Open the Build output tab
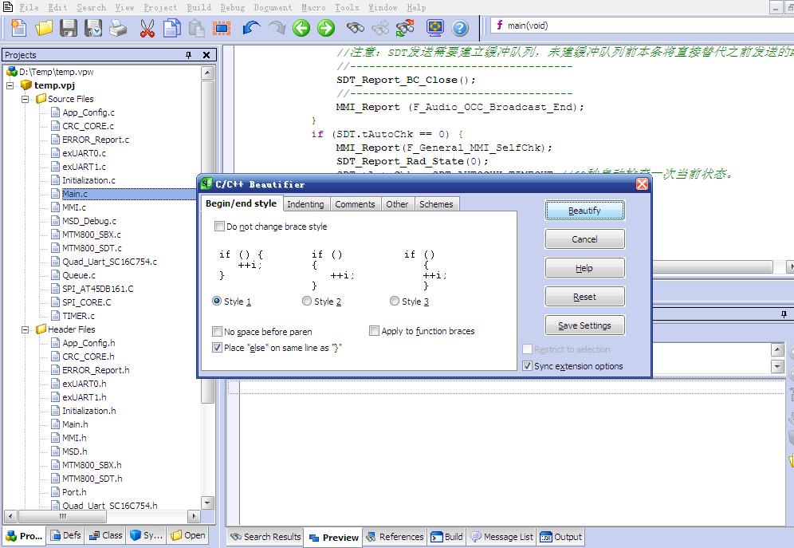Viewport: 794px width, 548px height. [x=446, y=537]
